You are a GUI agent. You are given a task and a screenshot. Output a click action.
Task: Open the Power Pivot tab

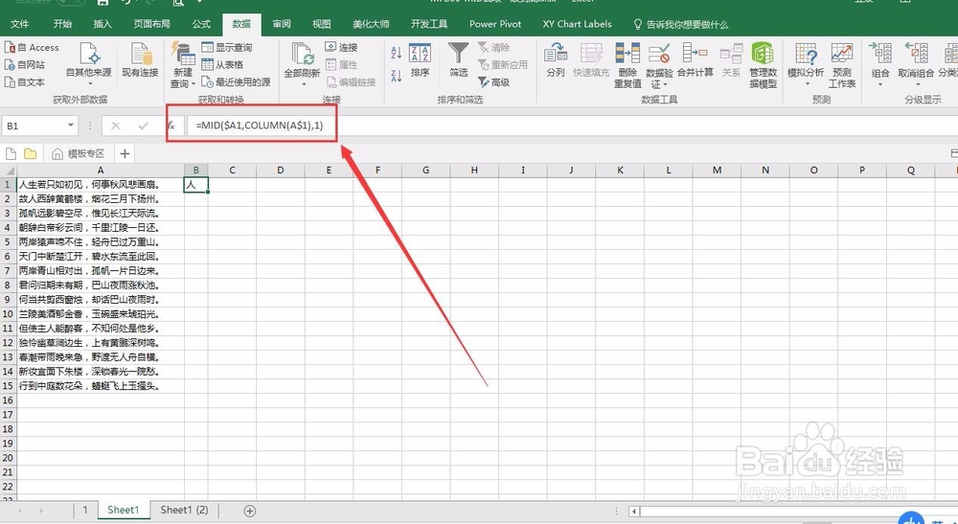click(x=495, y=24)
